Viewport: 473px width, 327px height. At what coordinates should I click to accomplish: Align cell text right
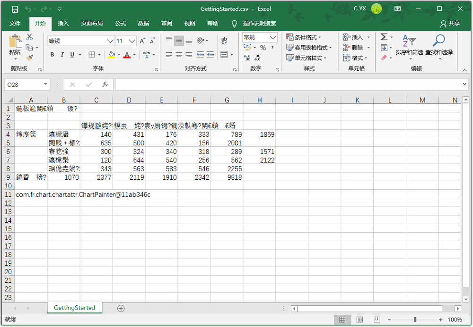[x=189, y=55]
